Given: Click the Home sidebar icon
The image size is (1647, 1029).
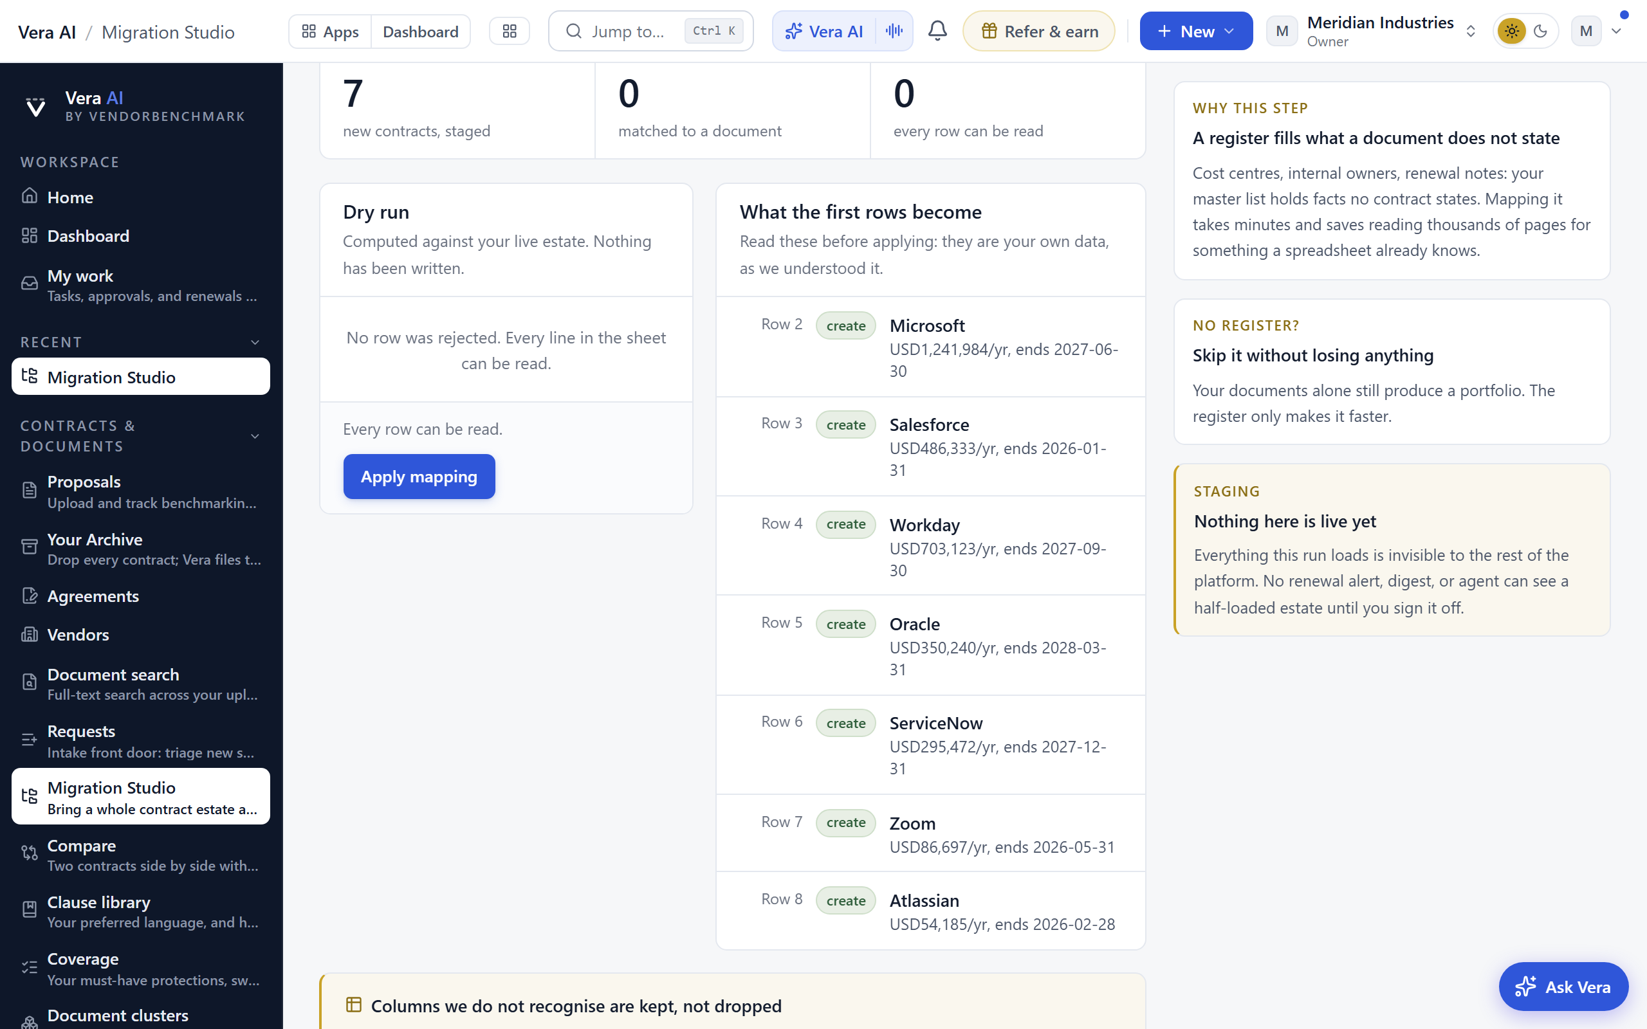Looking at the screenshot, I should [29, 197].
